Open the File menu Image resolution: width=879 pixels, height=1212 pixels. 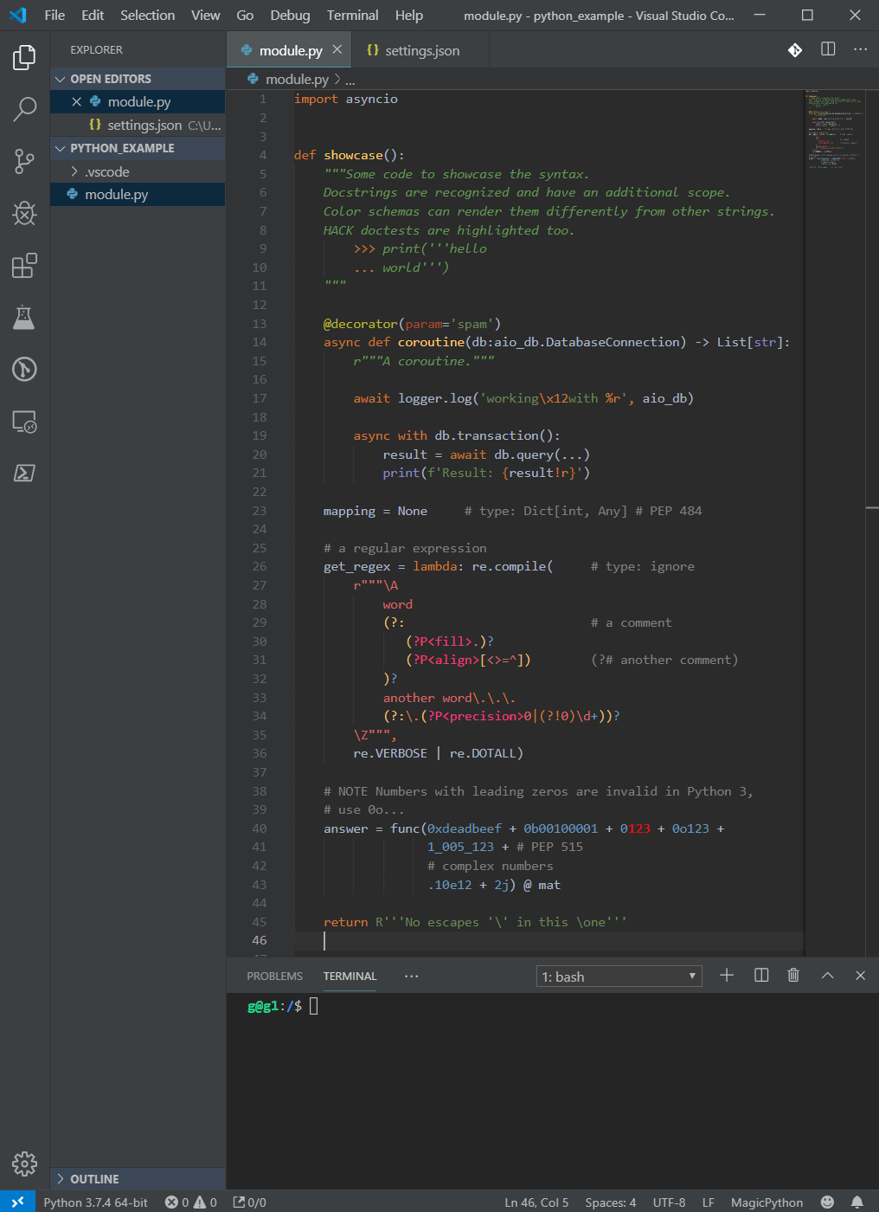[x=55, y=16]
